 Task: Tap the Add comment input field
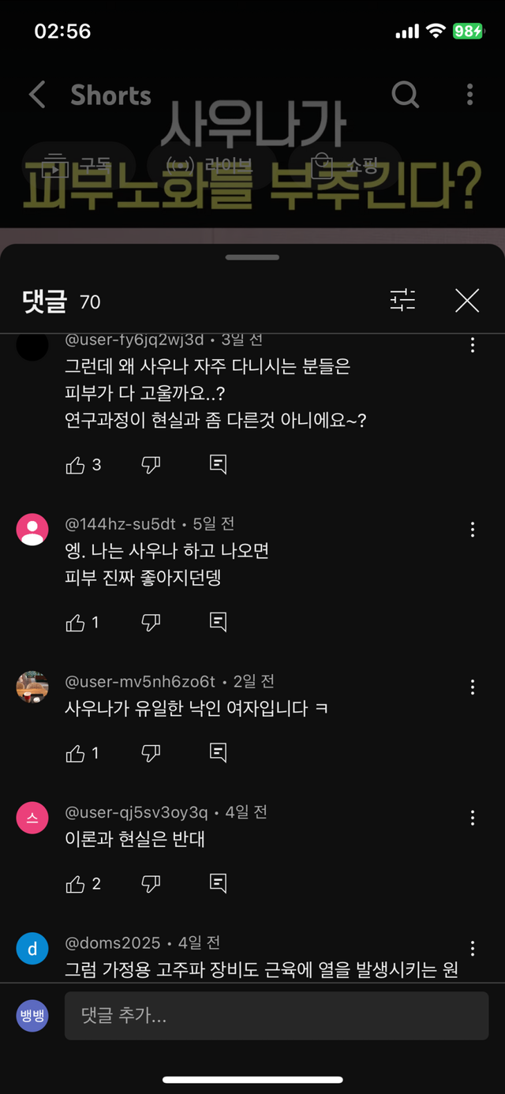[x=276, y=1016]
